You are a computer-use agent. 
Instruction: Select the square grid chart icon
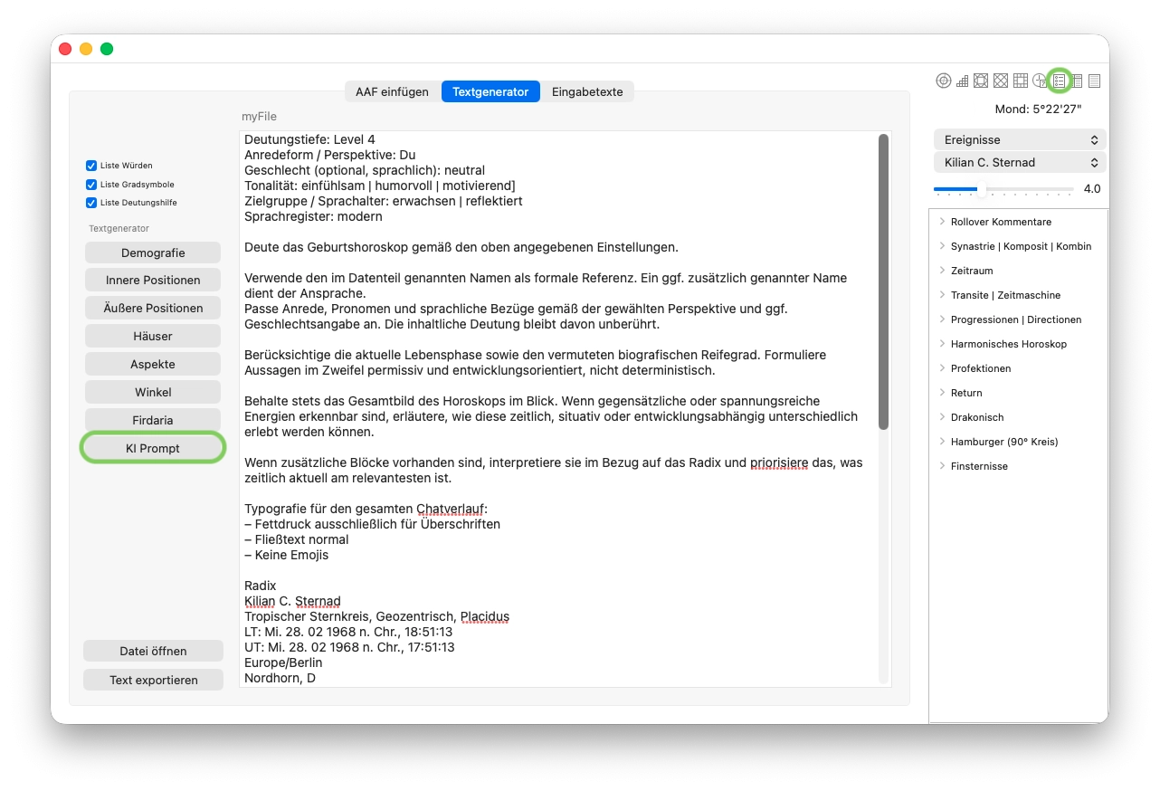tap(1020, 81)
